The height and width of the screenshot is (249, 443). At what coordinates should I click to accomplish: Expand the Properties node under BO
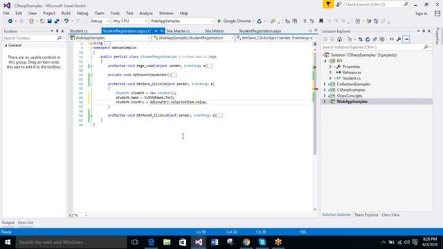tap(331, 66)
